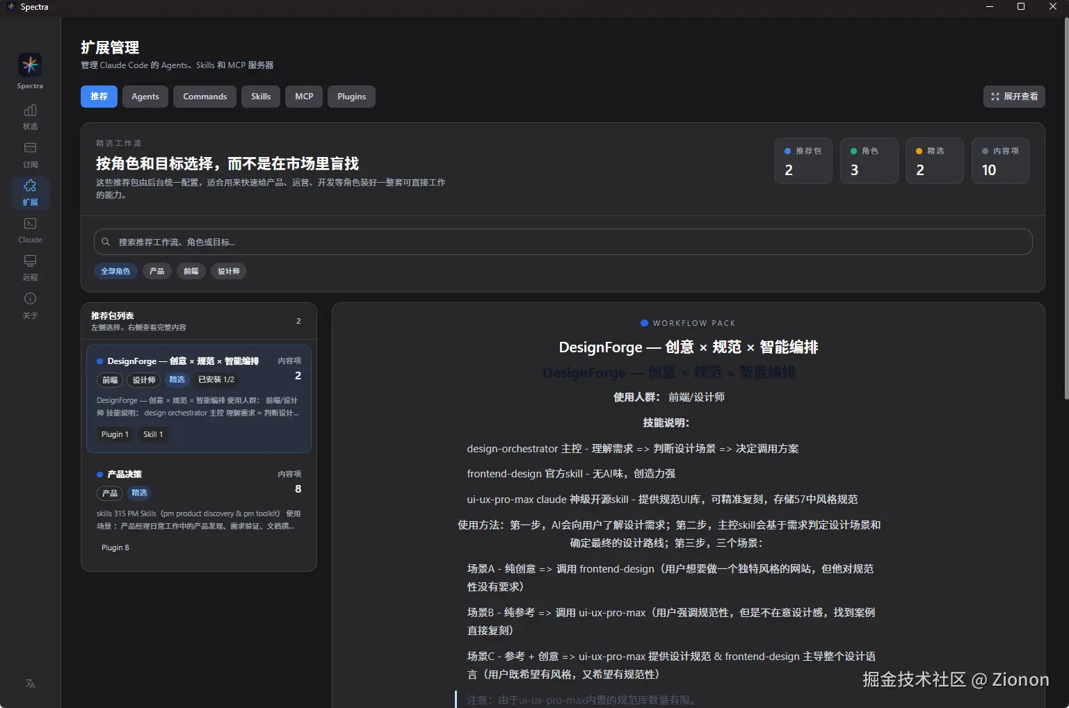Click the search magnifier icon in search box

tap(106, 242)
